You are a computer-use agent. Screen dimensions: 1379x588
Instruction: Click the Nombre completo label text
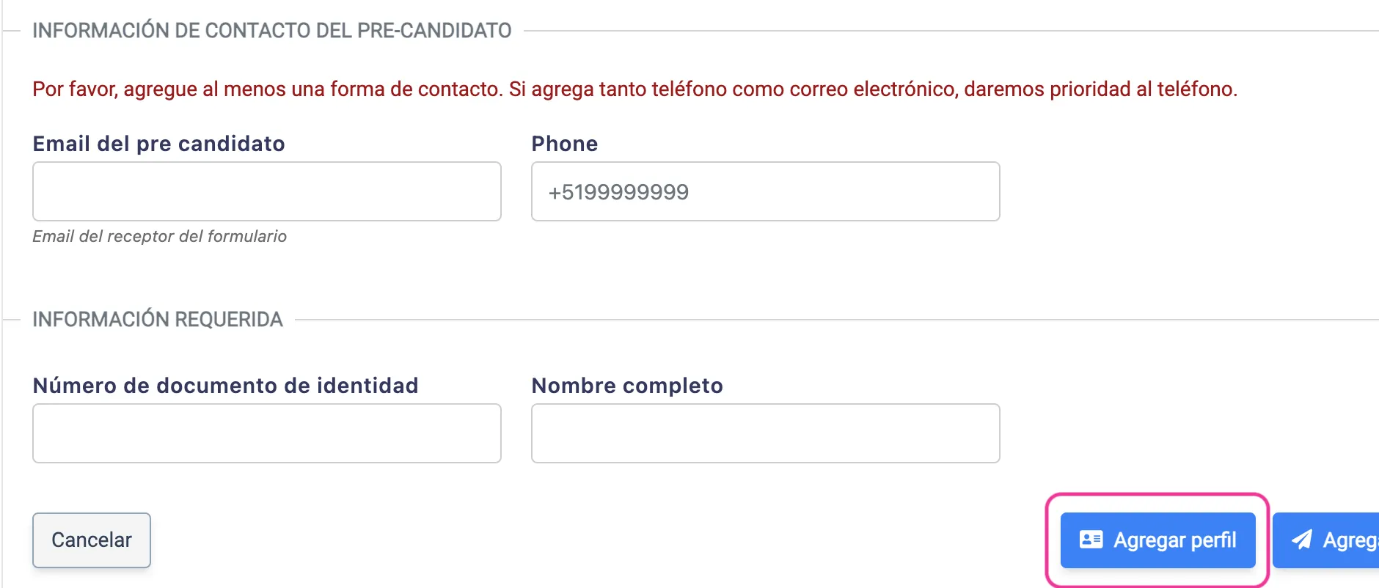click(626, 386)
